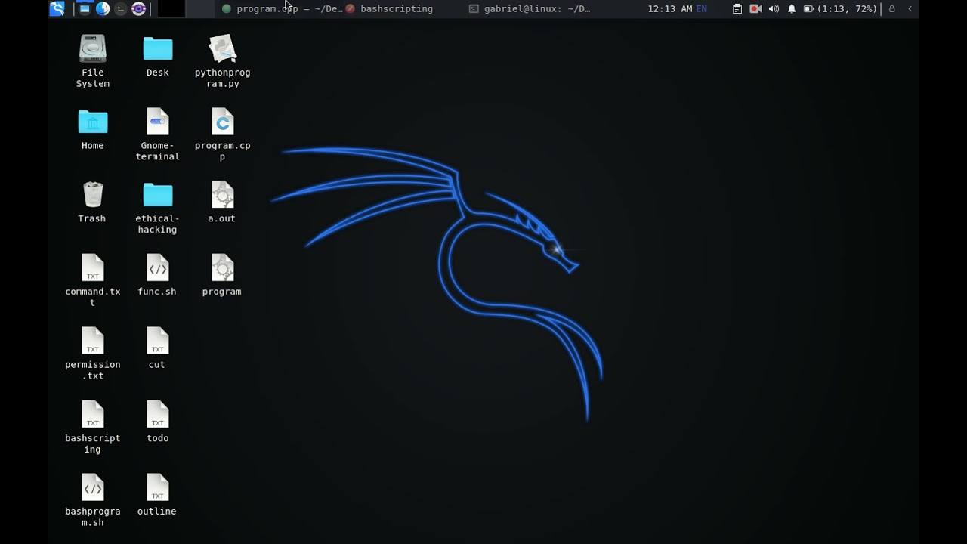Click the EN keyboard layout indicator
The height and width of the screenshot is (544, 967).
point(702,9)
